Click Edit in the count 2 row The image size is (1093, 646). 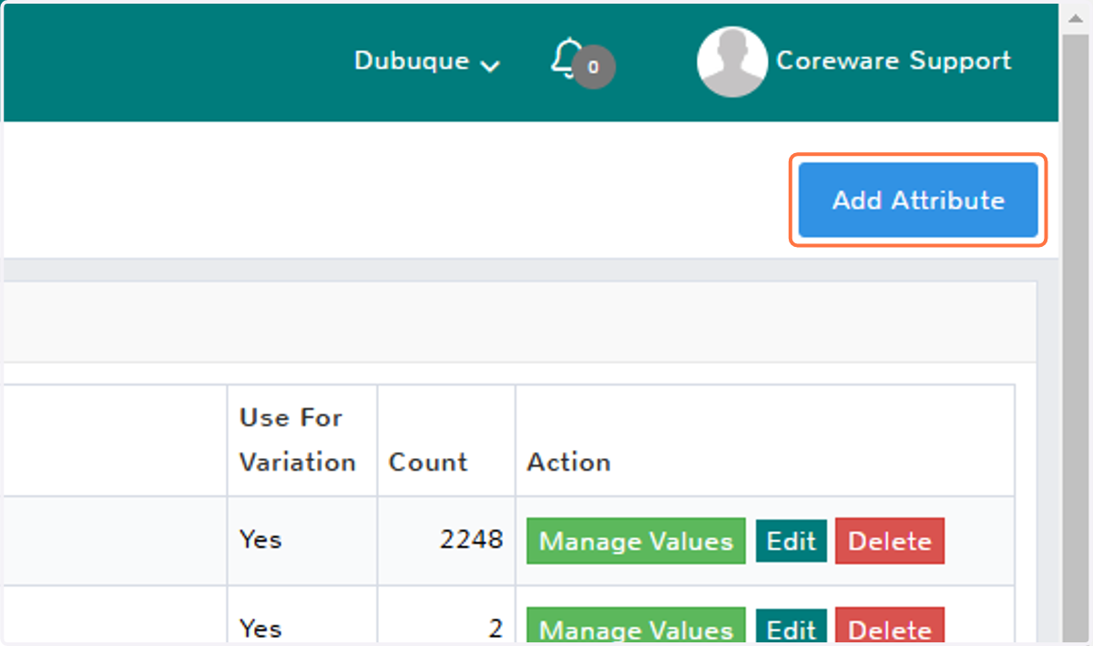tap(791, 627)
